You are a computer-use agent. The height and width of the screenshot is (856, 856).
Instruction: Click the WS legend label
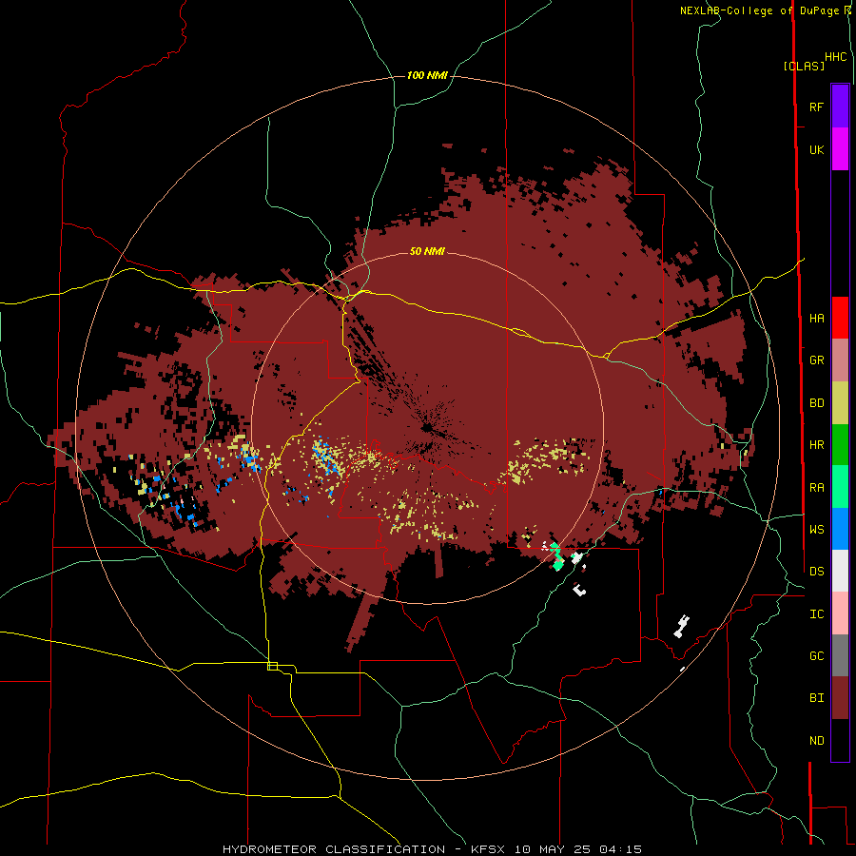tap(816, 529)
